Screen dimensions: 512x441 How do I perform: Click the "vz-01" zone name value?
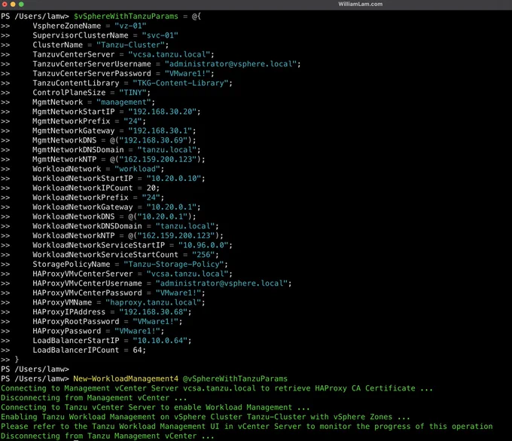(x=130, y=26)
